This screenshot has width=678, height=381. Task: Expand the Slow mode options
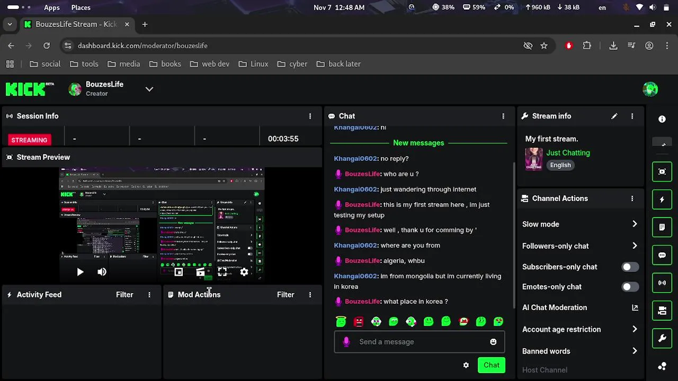635,224
